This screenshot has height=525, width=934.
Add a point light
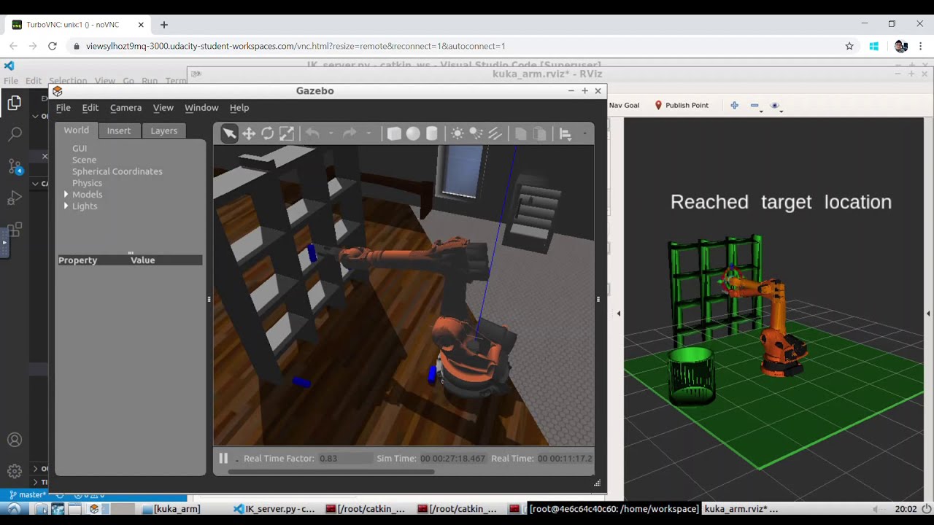tap(458, 133)
